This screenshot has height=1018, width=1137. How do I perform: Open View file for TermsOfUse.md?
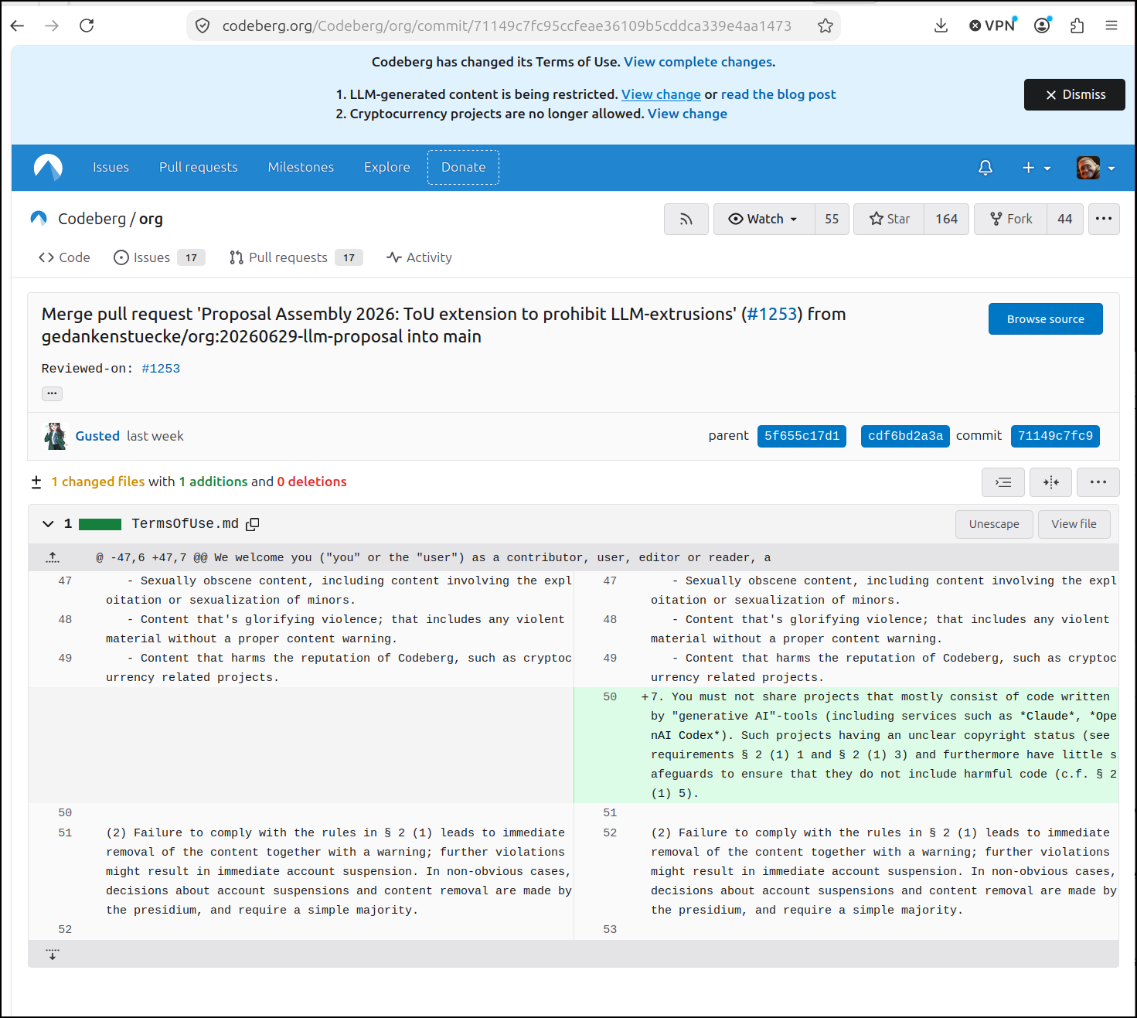pyautogui.click(x=1074, y=524)
